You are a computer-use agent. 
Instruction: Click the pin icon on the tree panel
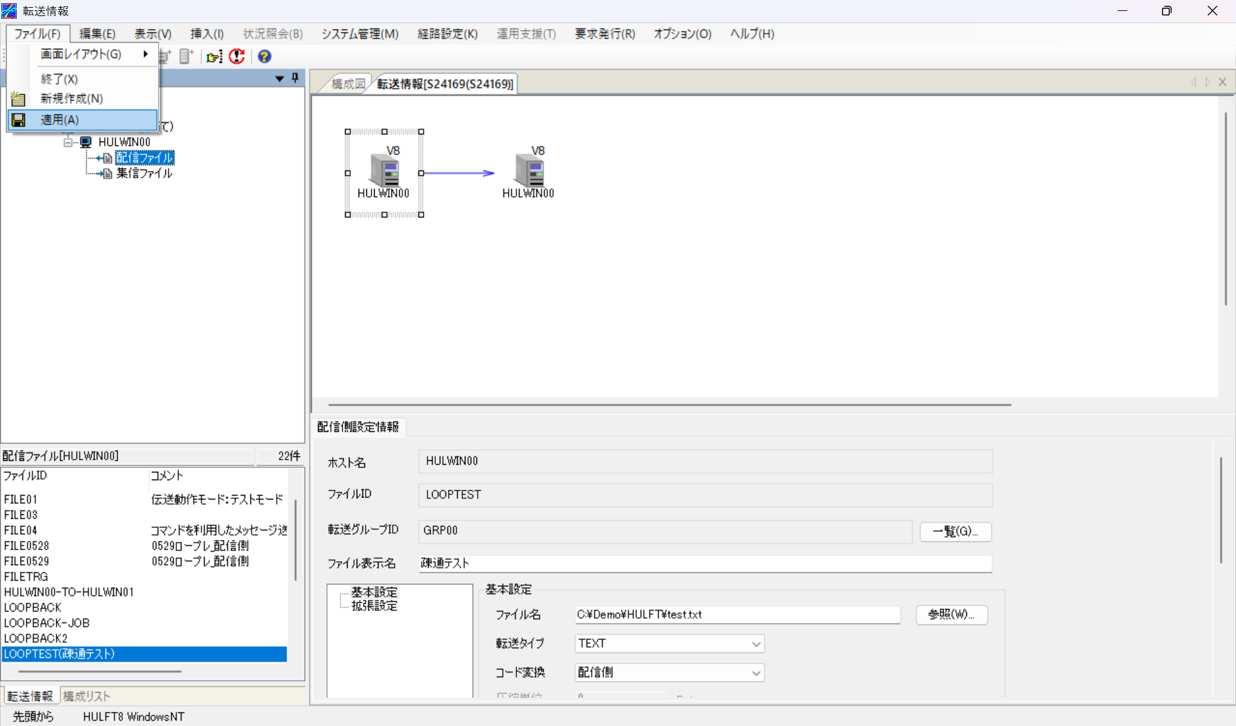pyautogui.click(x=295, y=78)
